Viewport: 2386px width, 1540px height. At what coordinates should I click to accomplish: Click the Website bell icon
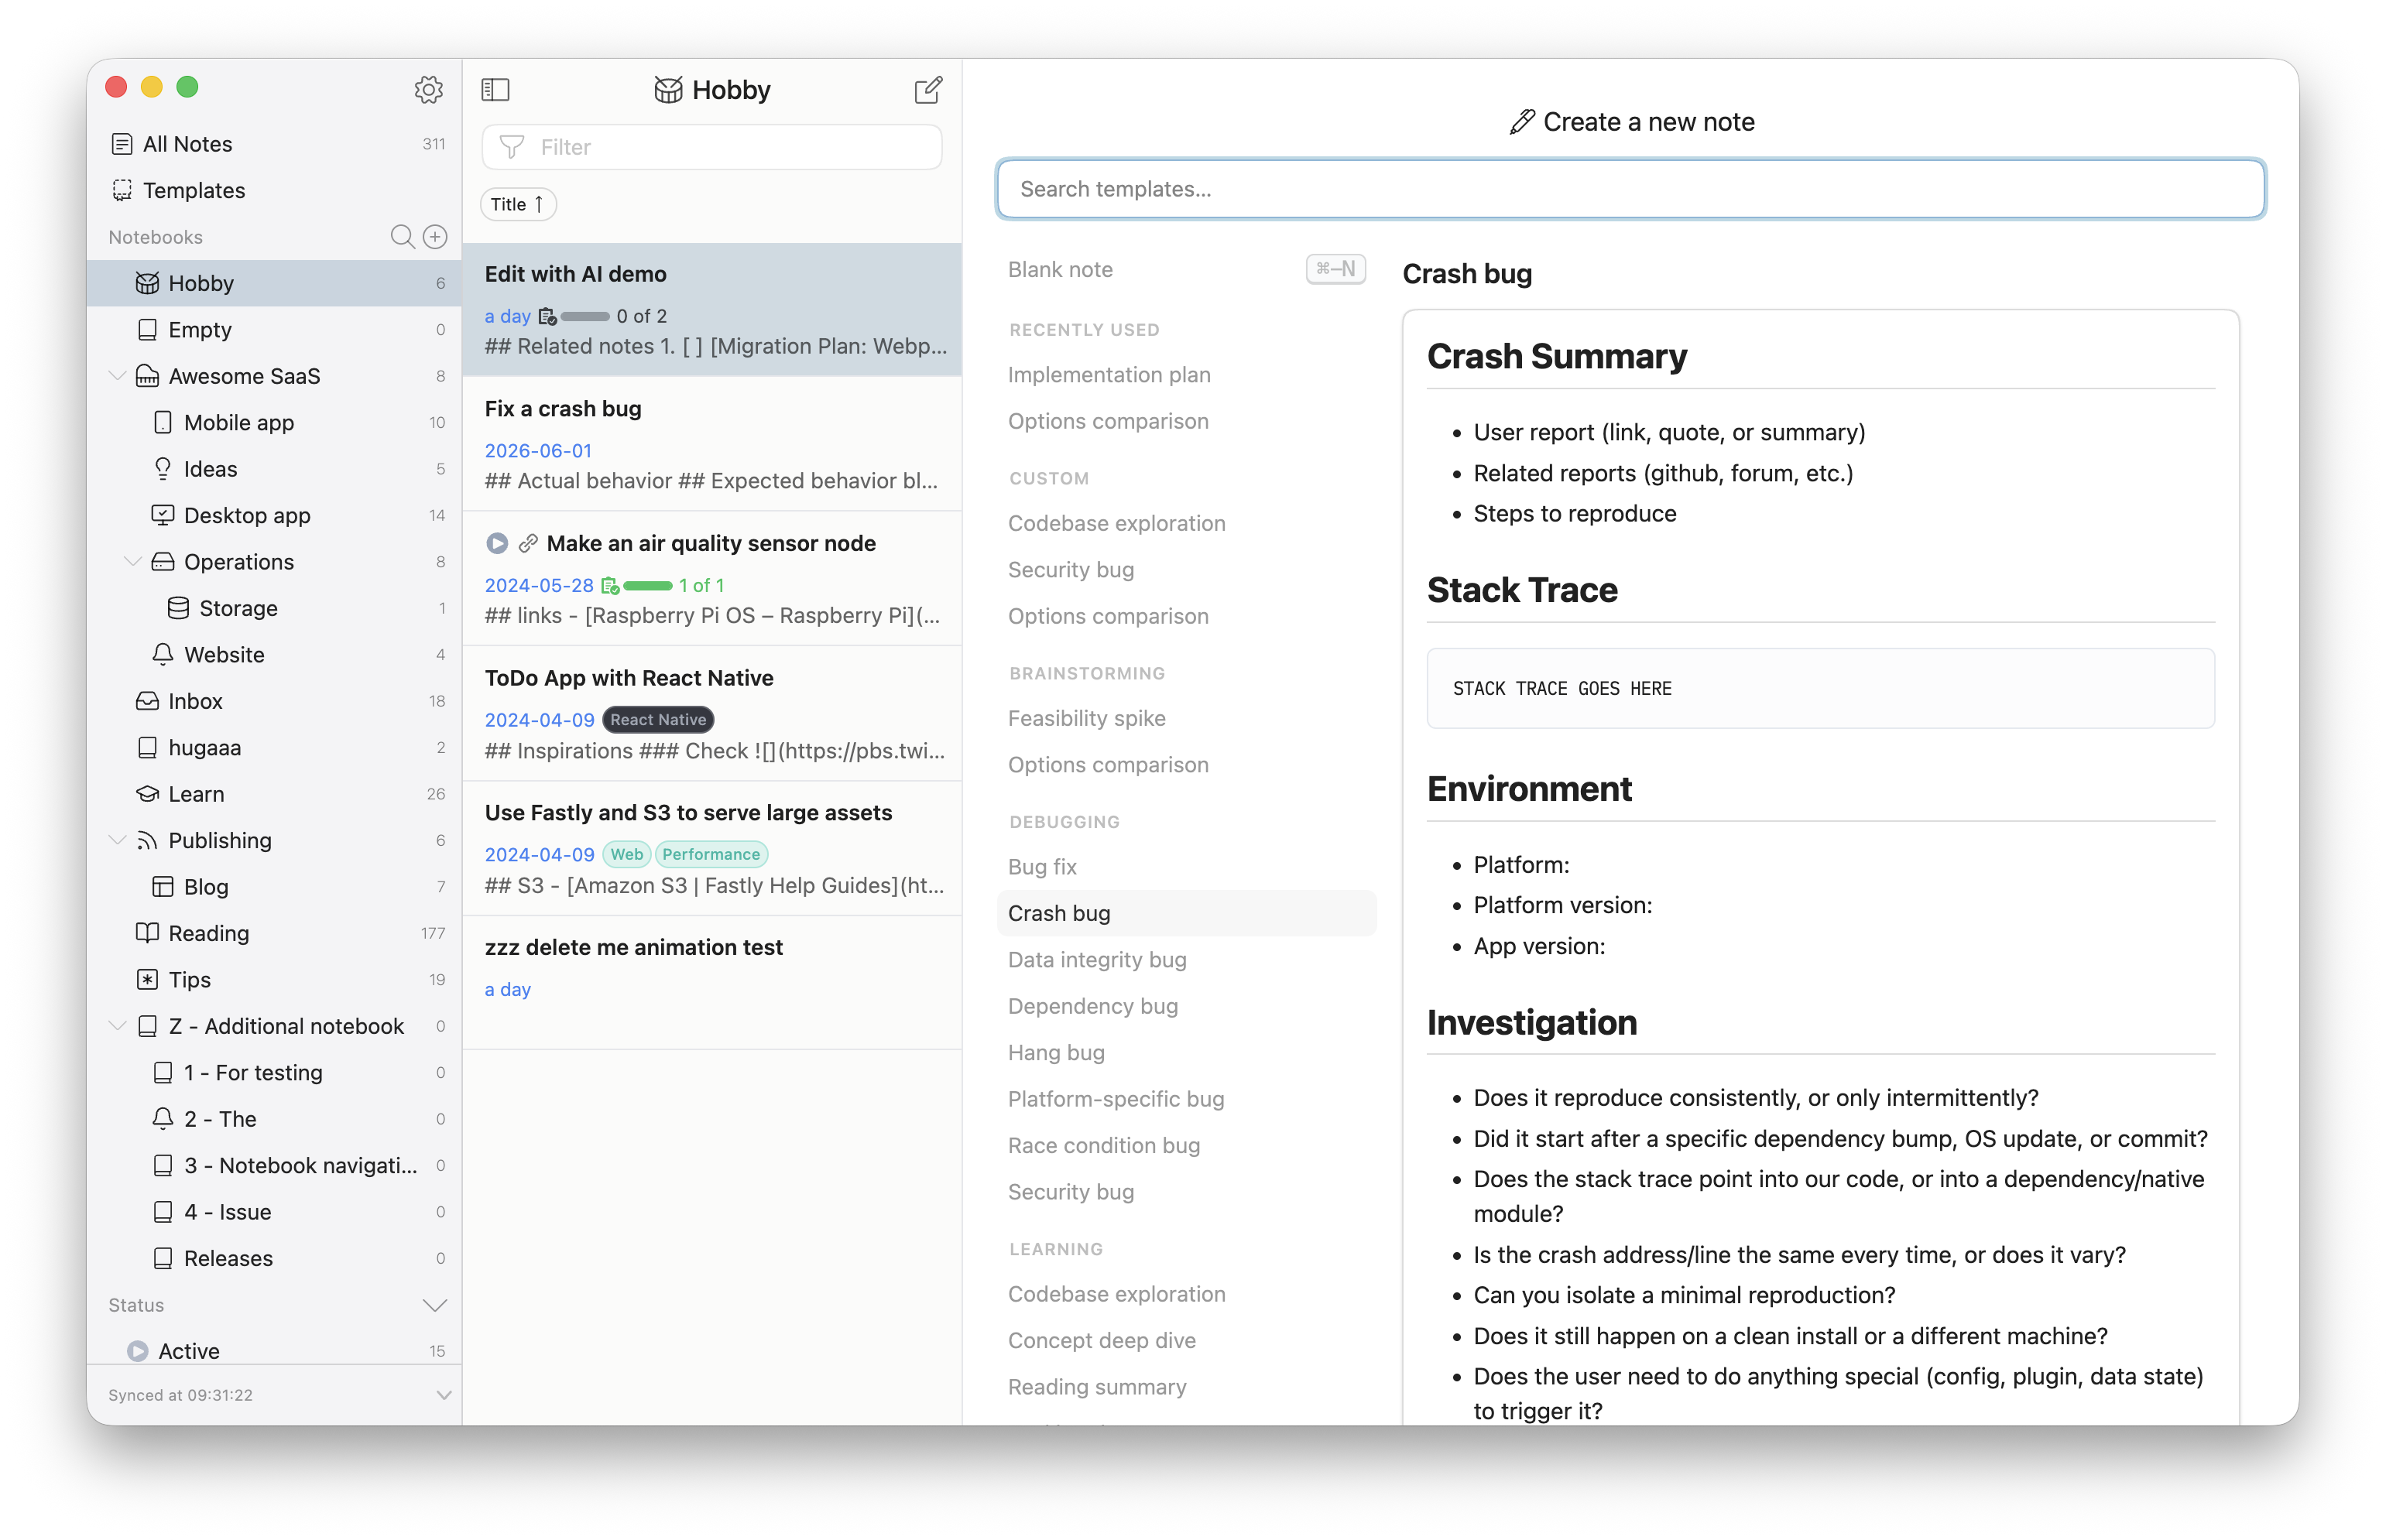[162, 654]
